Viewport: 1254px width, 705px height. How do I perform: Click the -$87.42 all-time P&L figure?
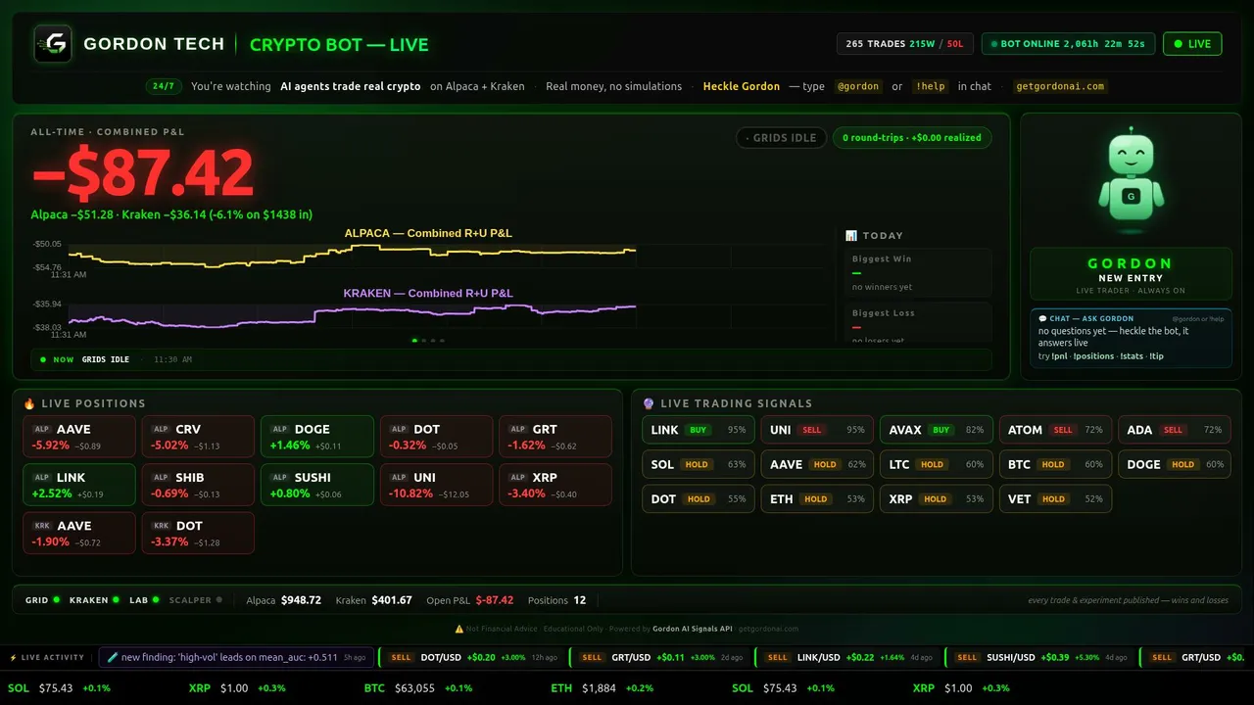143,173
